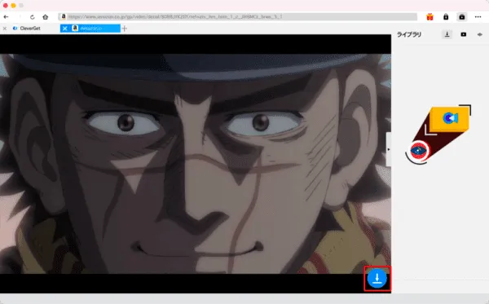Click the padlock registration icon
Image resolution: width=489 pixels, height=304 pixels.
coord(446,17)
